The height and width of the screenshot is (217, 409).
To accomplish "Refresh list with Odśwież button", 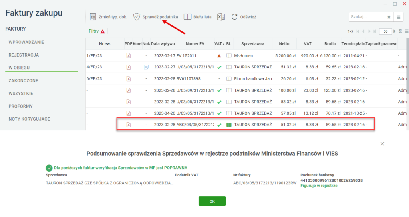I will [244, 17].
